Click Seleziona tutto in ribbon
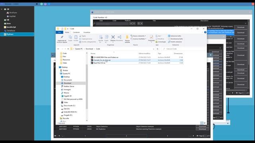 pos(175,36)
